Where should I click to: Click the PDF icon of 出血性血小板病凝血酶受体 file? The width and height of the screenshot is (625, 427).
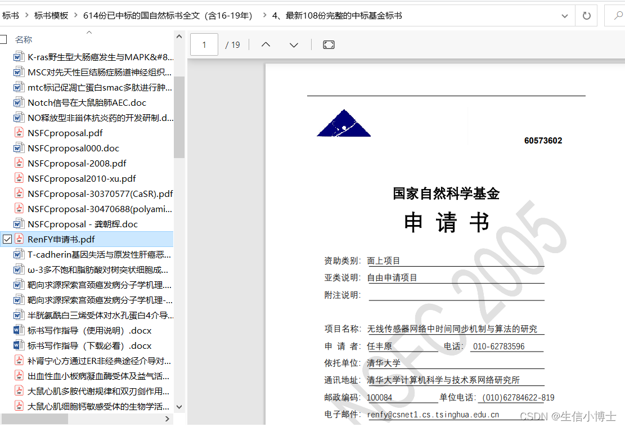(x=19, y=376)
